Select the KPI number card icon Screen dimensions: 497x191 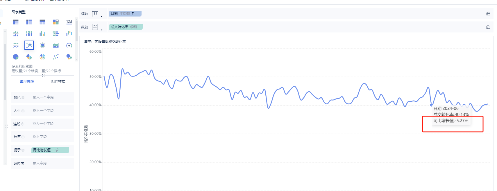tap(69, 22)
